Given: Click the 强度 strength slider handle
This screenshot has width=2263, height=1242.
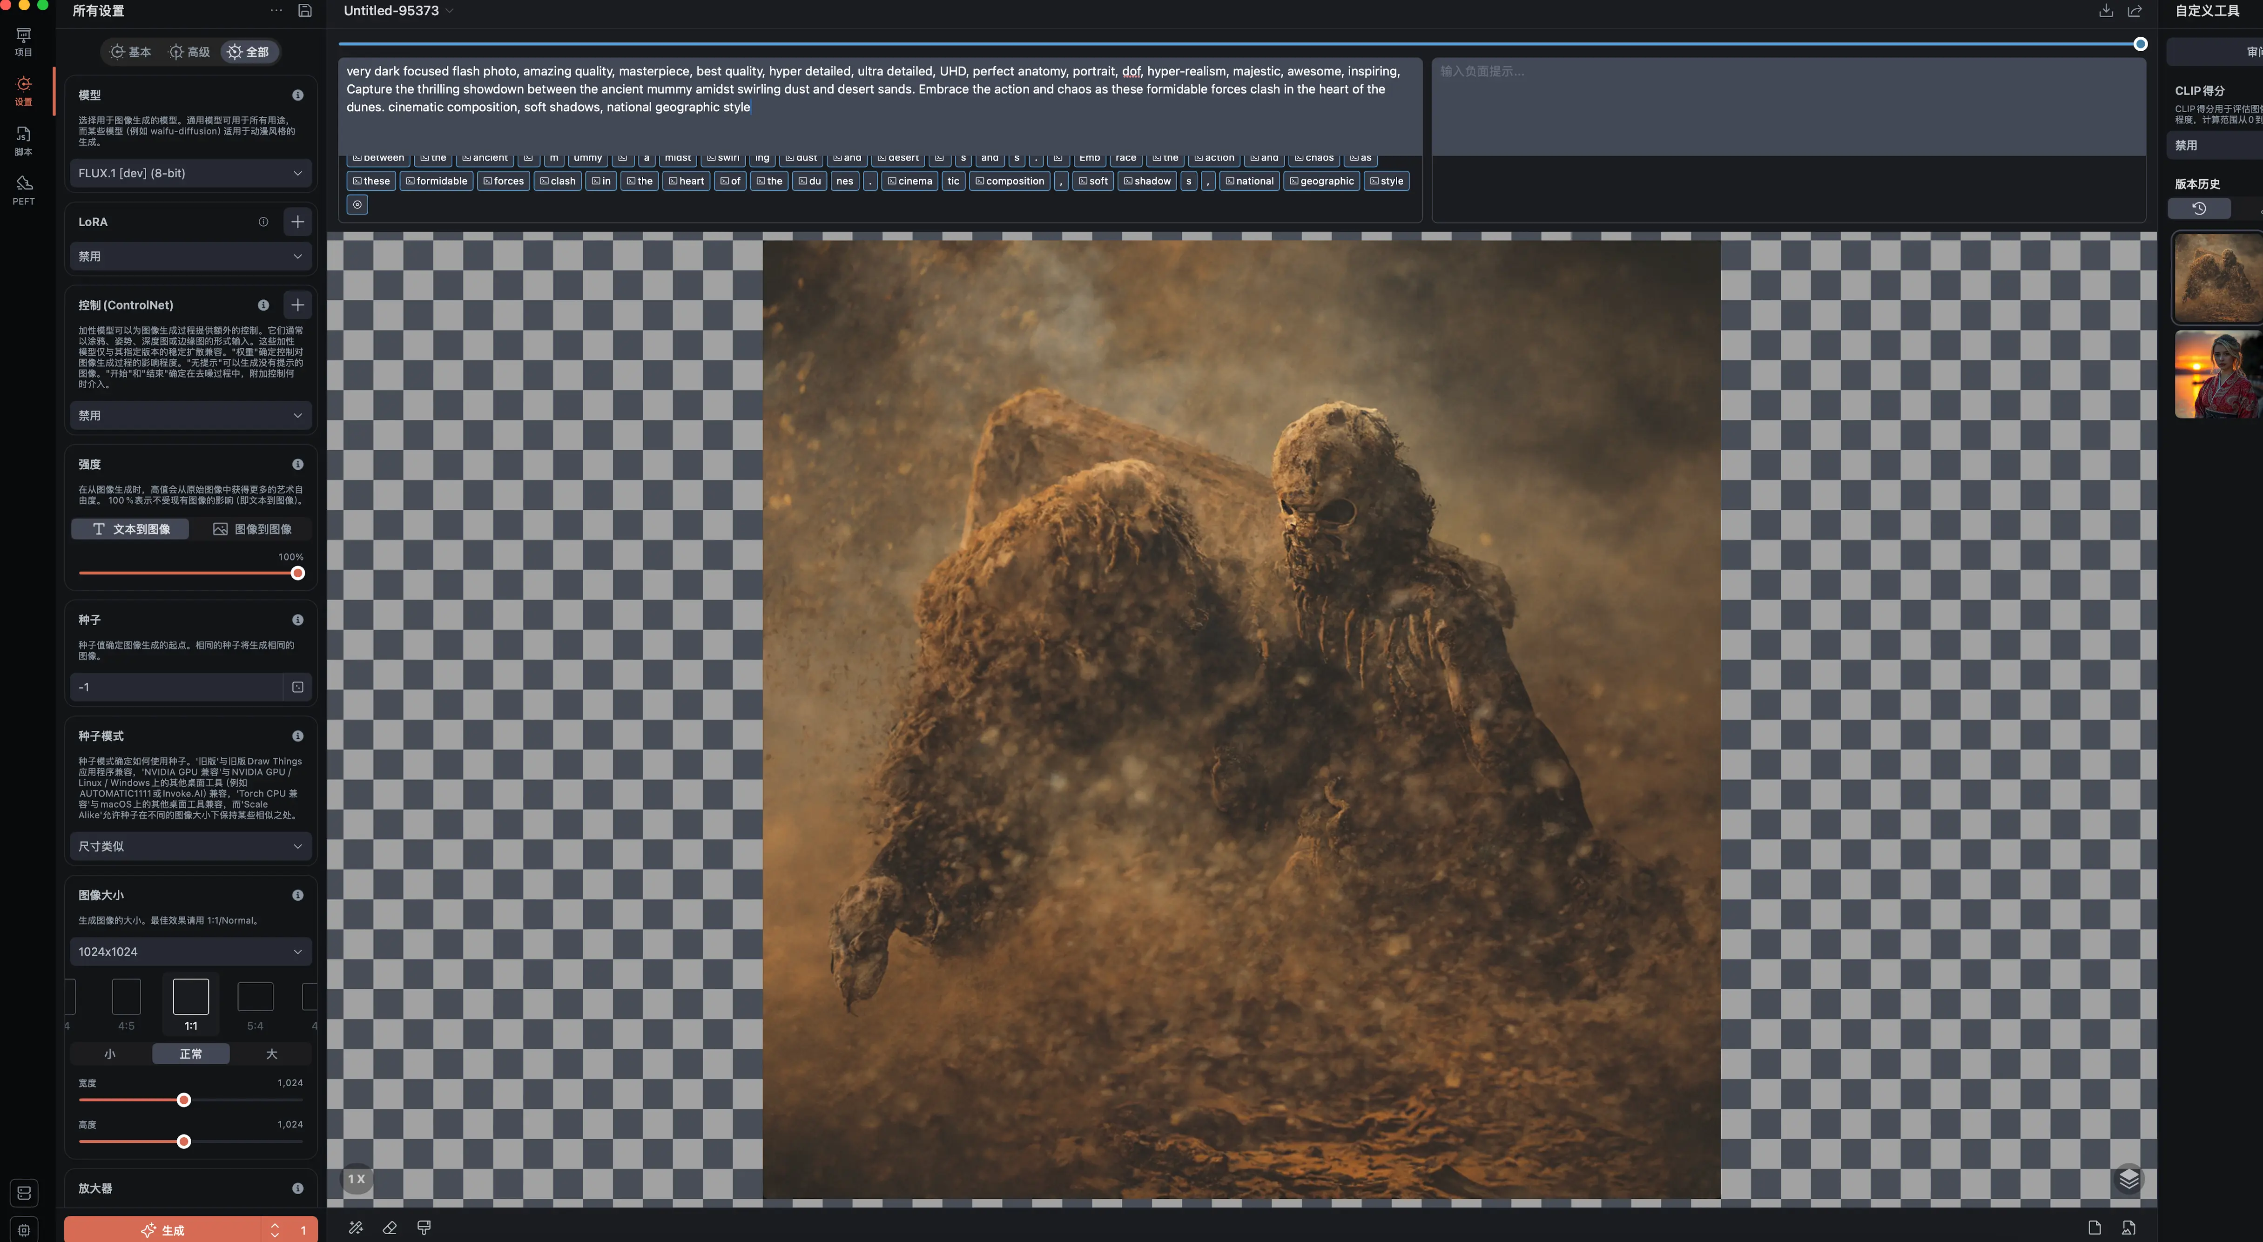Looking at the screenshot, I should 298,574.
